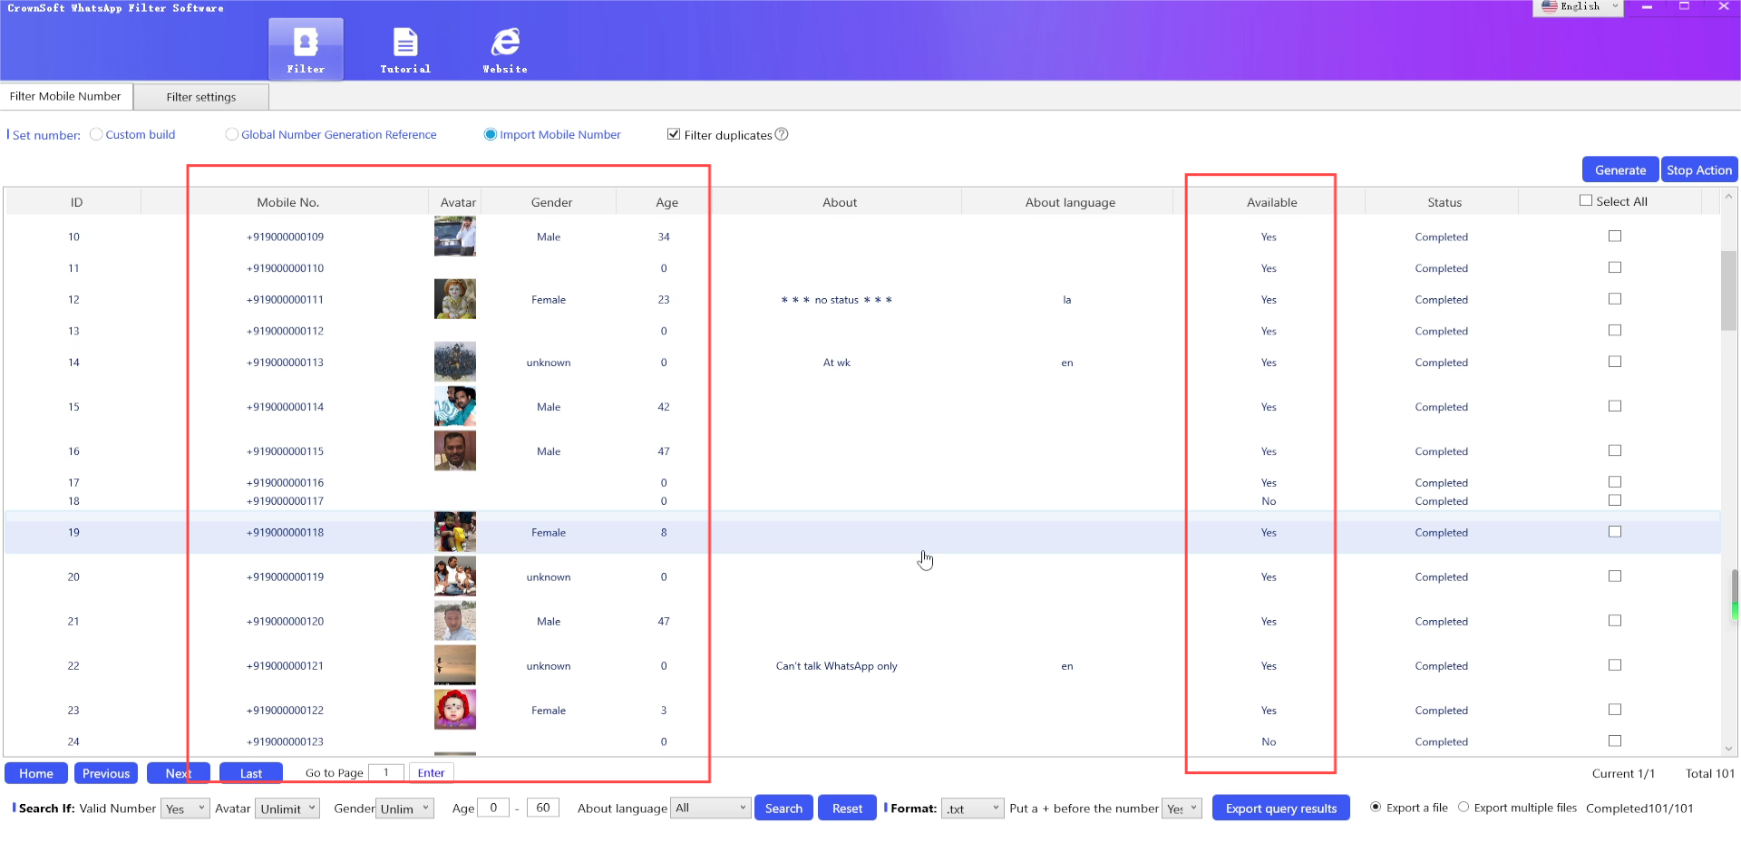This screenshot has width=1741, height=842.
Task: Click the About language column header
Action: click(1070, 202)
